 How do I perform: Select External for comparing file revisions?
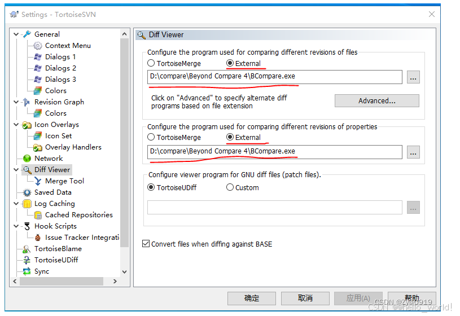click(230, 63)
